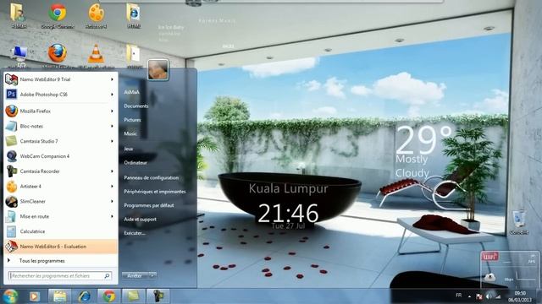The image size is (542, 304).
Task: Open the VLC media player desktop icon
Action: (96, 57)
